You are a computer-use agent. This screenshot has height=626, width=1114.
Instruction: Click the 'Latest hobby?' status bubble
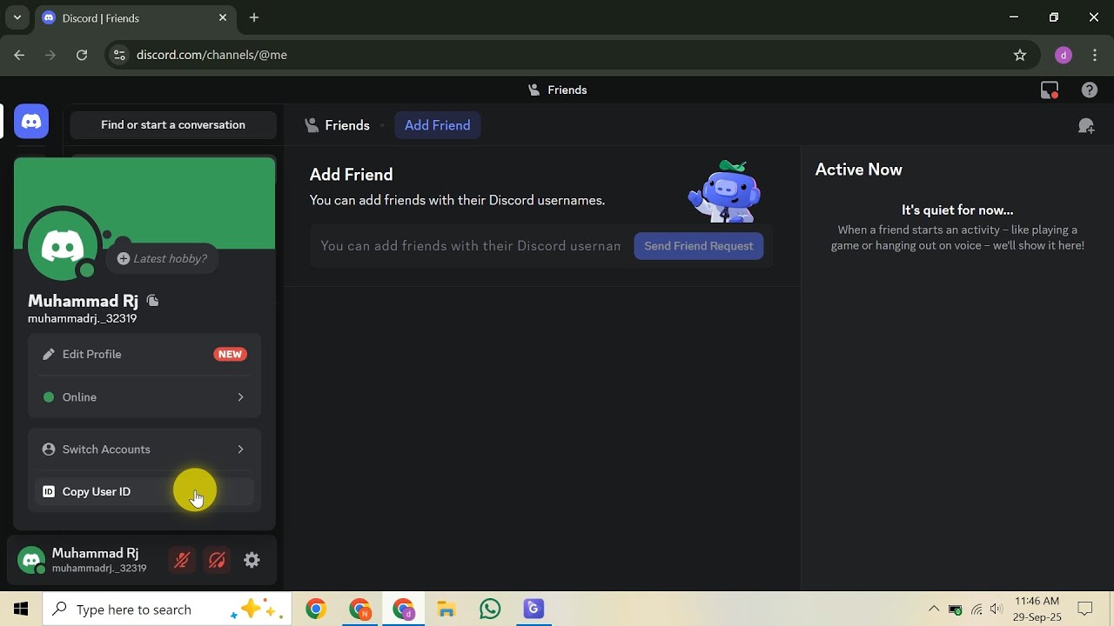click(162, 258)
